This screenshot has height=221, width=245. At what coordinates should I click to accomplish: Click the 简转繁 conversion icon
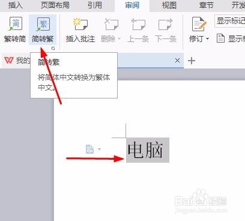click(43, 24)
